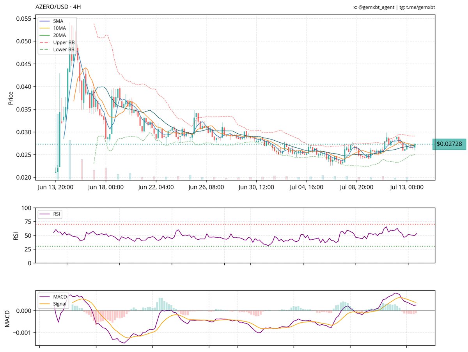The width and height of the screenshot is (468, 352).
Task: Select the Upper BB legend entry
Action: 57,42
